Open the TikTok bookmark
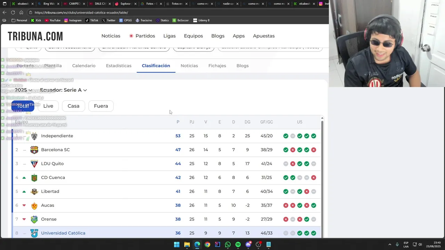Screen dimensions: 445x250 [92, 20]
